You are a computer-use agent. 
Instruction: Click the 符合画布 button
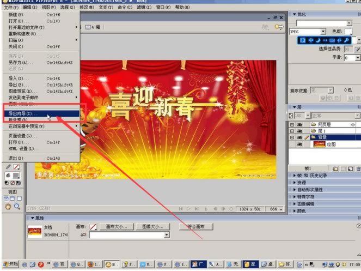point(196,227)
